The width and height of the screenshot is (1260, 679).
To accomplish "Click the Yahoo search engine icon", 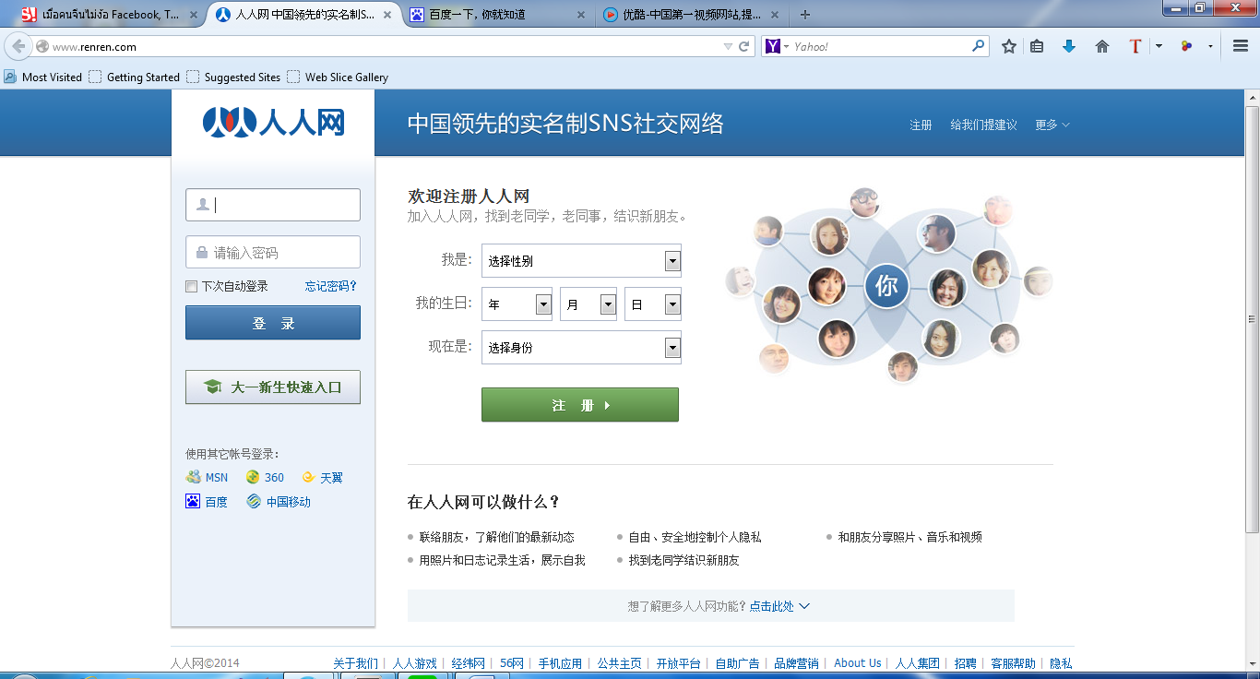I will [773, 46].
